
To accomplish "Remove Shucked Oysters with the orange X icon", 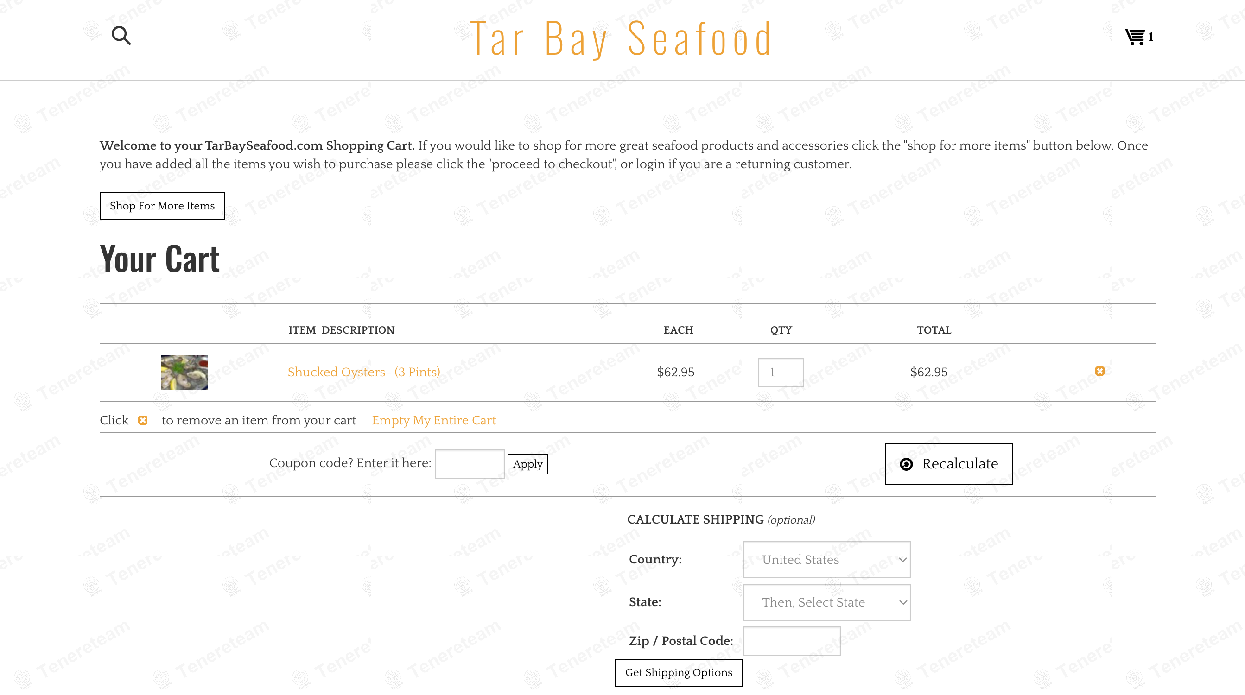I will (x=1099, y=371).
